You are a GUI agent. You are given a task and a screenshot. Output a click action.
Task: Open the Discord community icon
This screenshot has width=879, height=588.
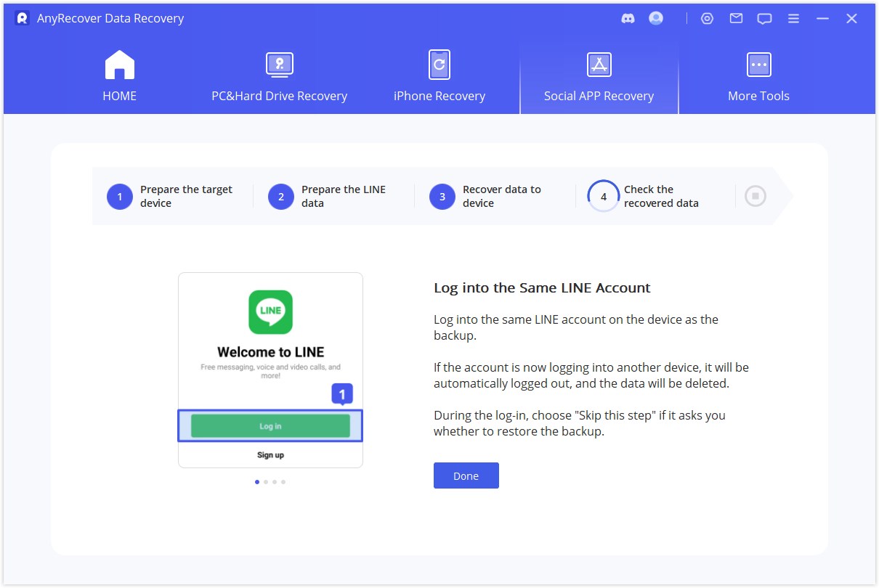(x=626, y=18)
